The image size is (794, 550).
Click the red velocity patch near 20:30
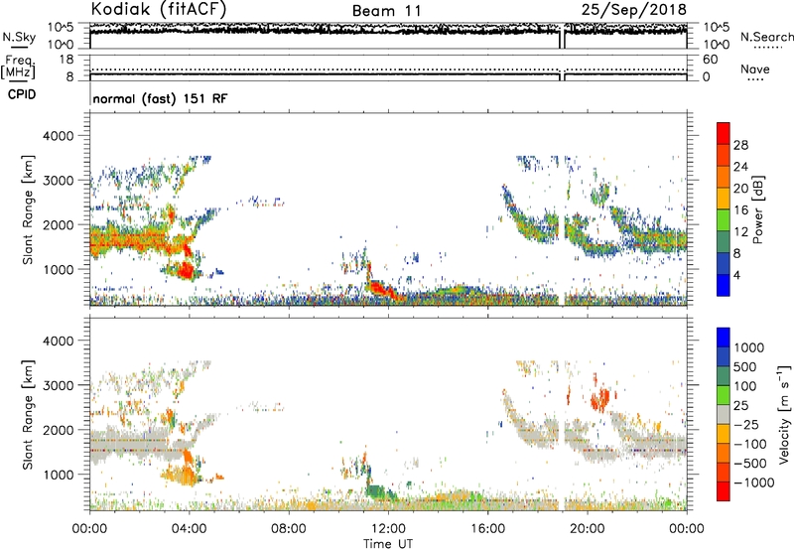point(601,398)
